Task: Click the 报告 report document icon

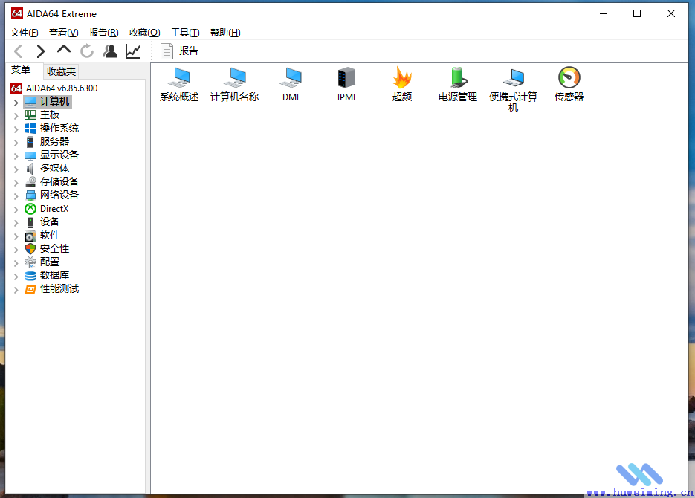Action: click(167, 51)
